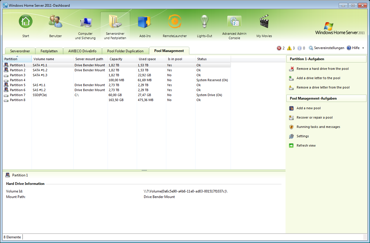
Task: Sort by Volume name column header
Action: pyautogui.click(x=53, y=59)
